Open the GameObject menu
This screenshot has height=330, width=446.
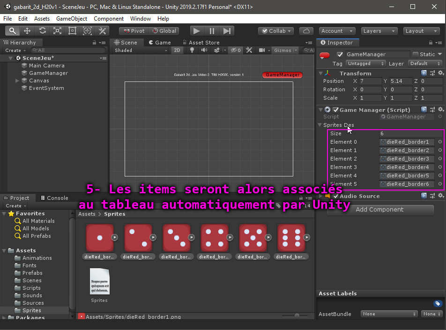(x=71, y=19)
